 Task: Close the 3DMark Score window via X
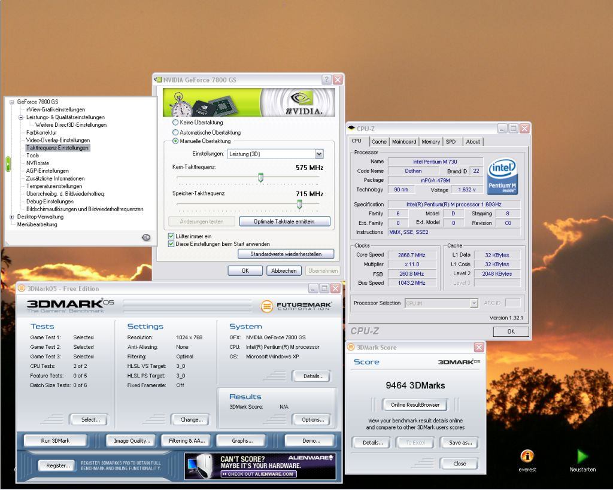479,348
